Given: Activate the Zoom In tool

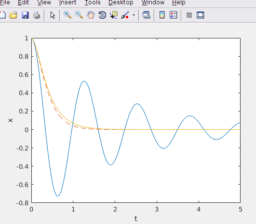Looking at the screenshot, I should pos(67,15).
